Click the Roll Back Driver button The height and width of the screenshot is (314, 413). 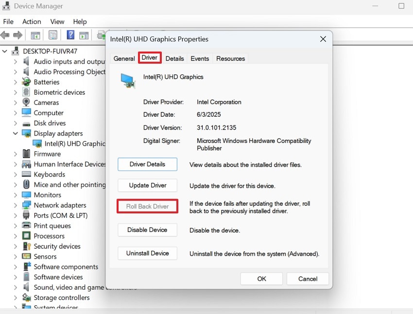[148, 206]
